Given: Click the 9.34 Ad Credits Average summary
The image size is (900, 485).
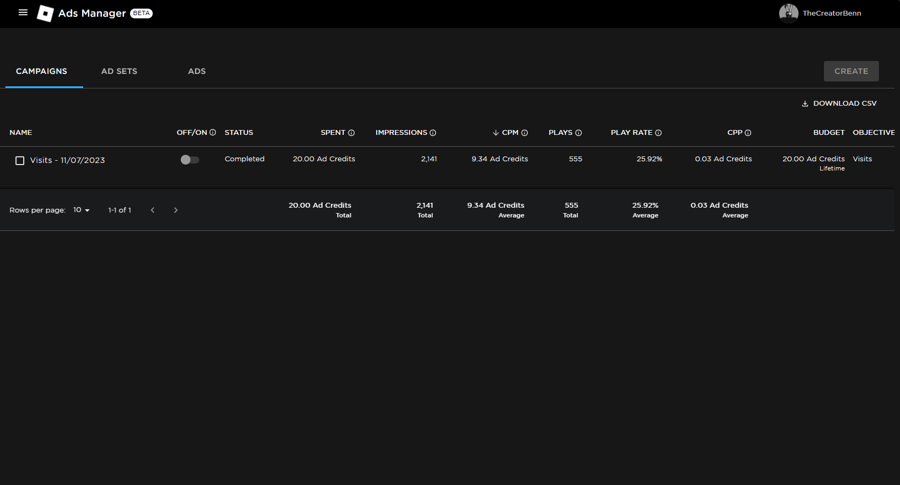Looking at the screenshot, I should click(496, 210).
